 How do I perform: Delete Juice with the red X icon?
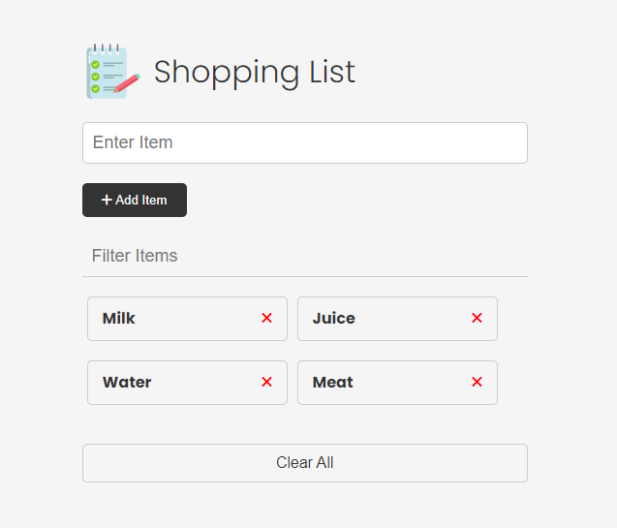click(477, 318)
